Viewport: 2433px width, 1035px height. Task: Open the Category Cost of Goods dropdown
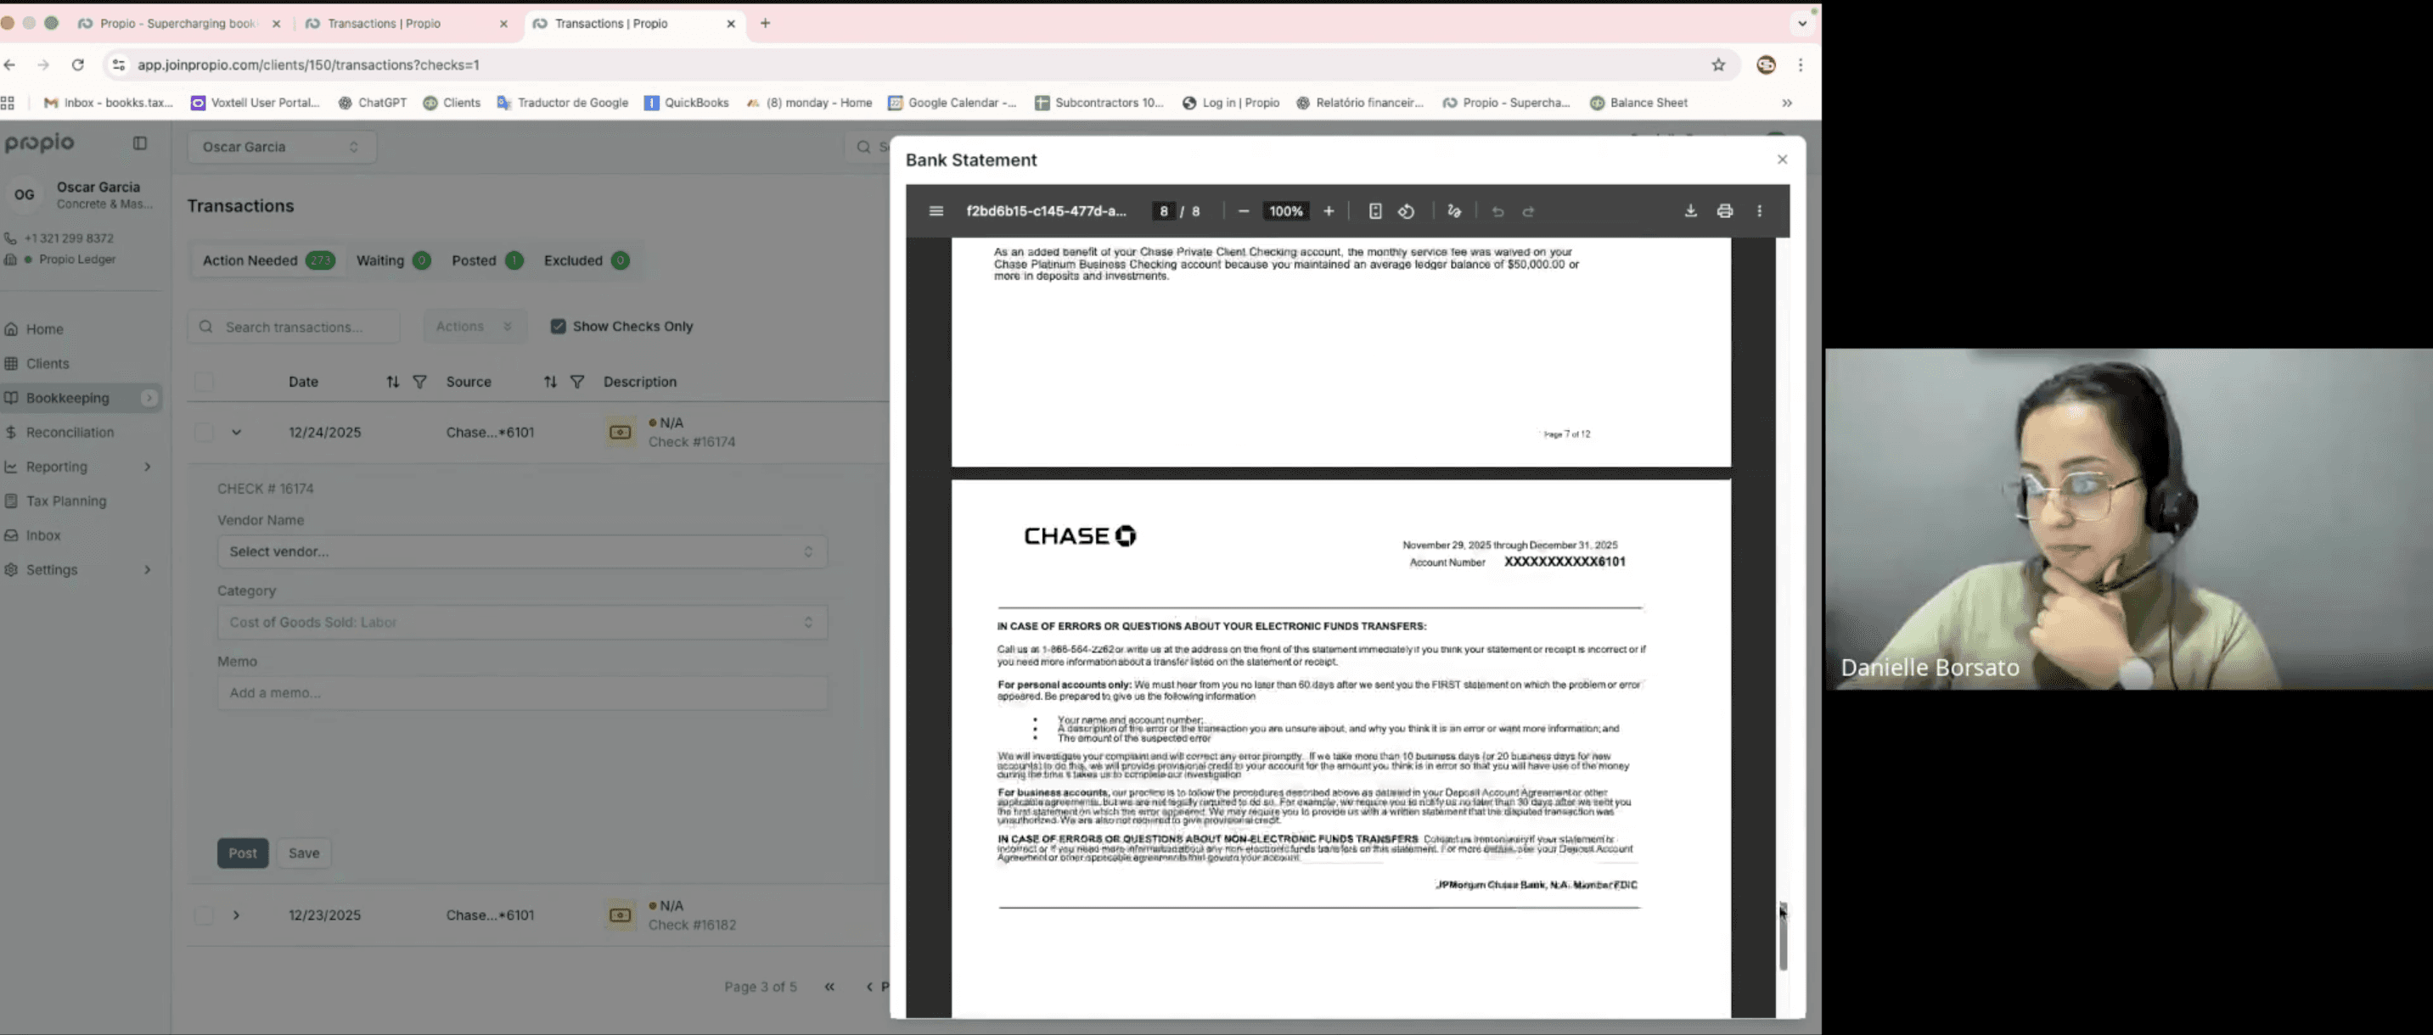click(x=521, y=623)
